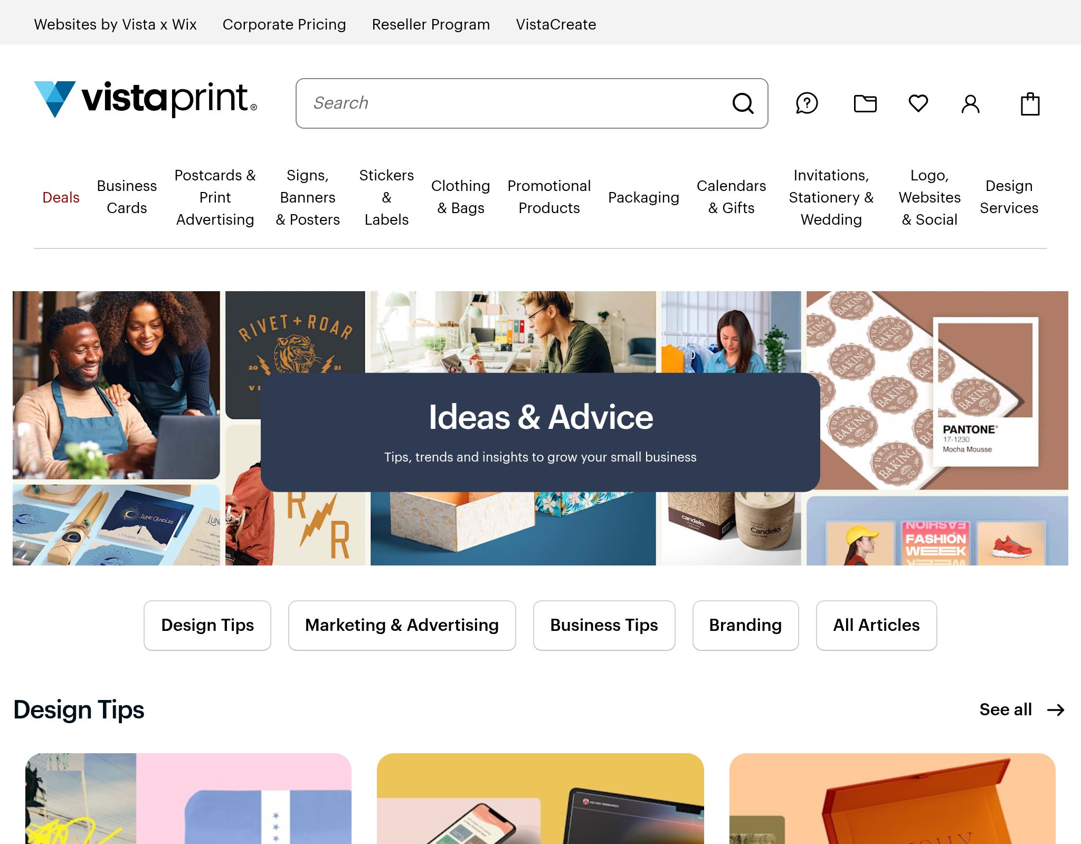Select the Design Tips category button
The image size is (1081, 844).
207,625
